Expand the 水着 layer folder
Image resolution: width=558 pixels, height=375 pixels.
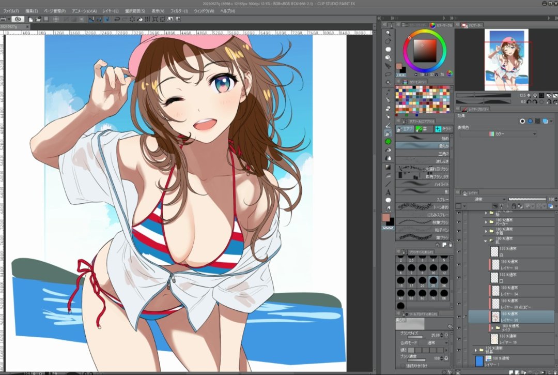click(486, 232)
